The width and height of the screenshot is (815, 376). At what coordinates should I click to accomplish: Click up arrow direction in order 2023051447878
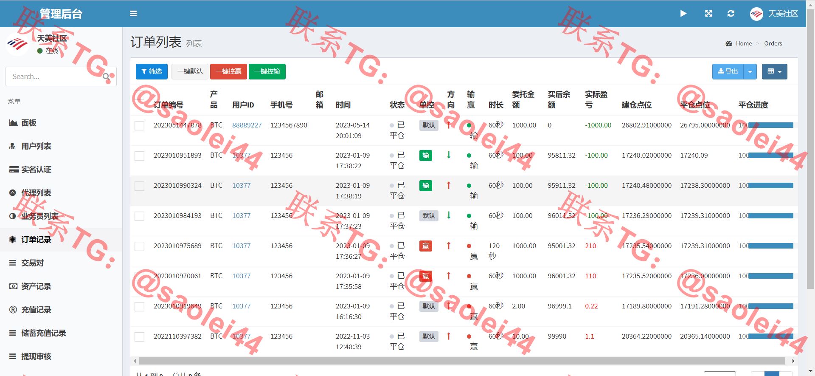pyautogui.click(x=449, y=125)
